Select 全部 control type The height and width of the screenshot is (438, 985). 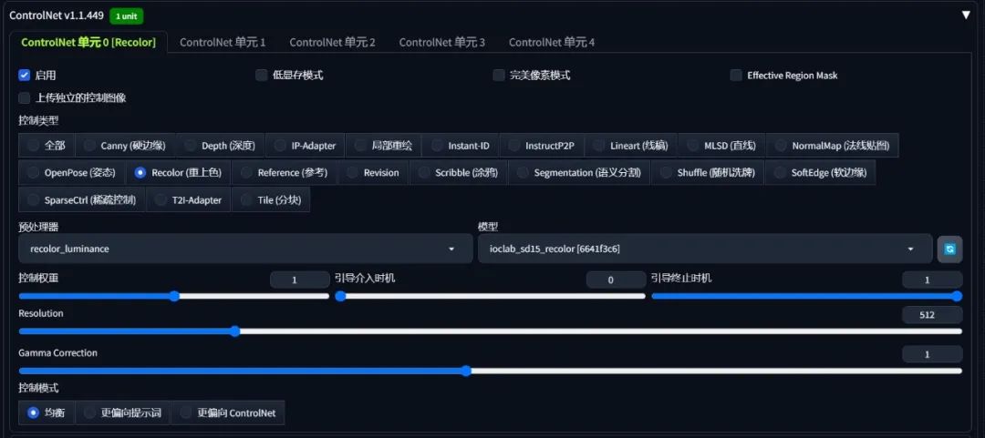click(x=47, y=146)
